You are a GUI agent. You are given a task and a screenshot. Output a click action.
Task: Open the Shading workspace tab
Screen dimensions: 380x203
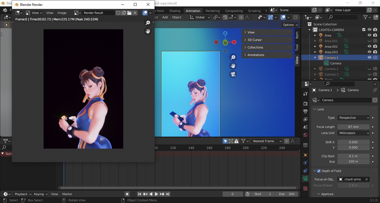tap(175, 11)
